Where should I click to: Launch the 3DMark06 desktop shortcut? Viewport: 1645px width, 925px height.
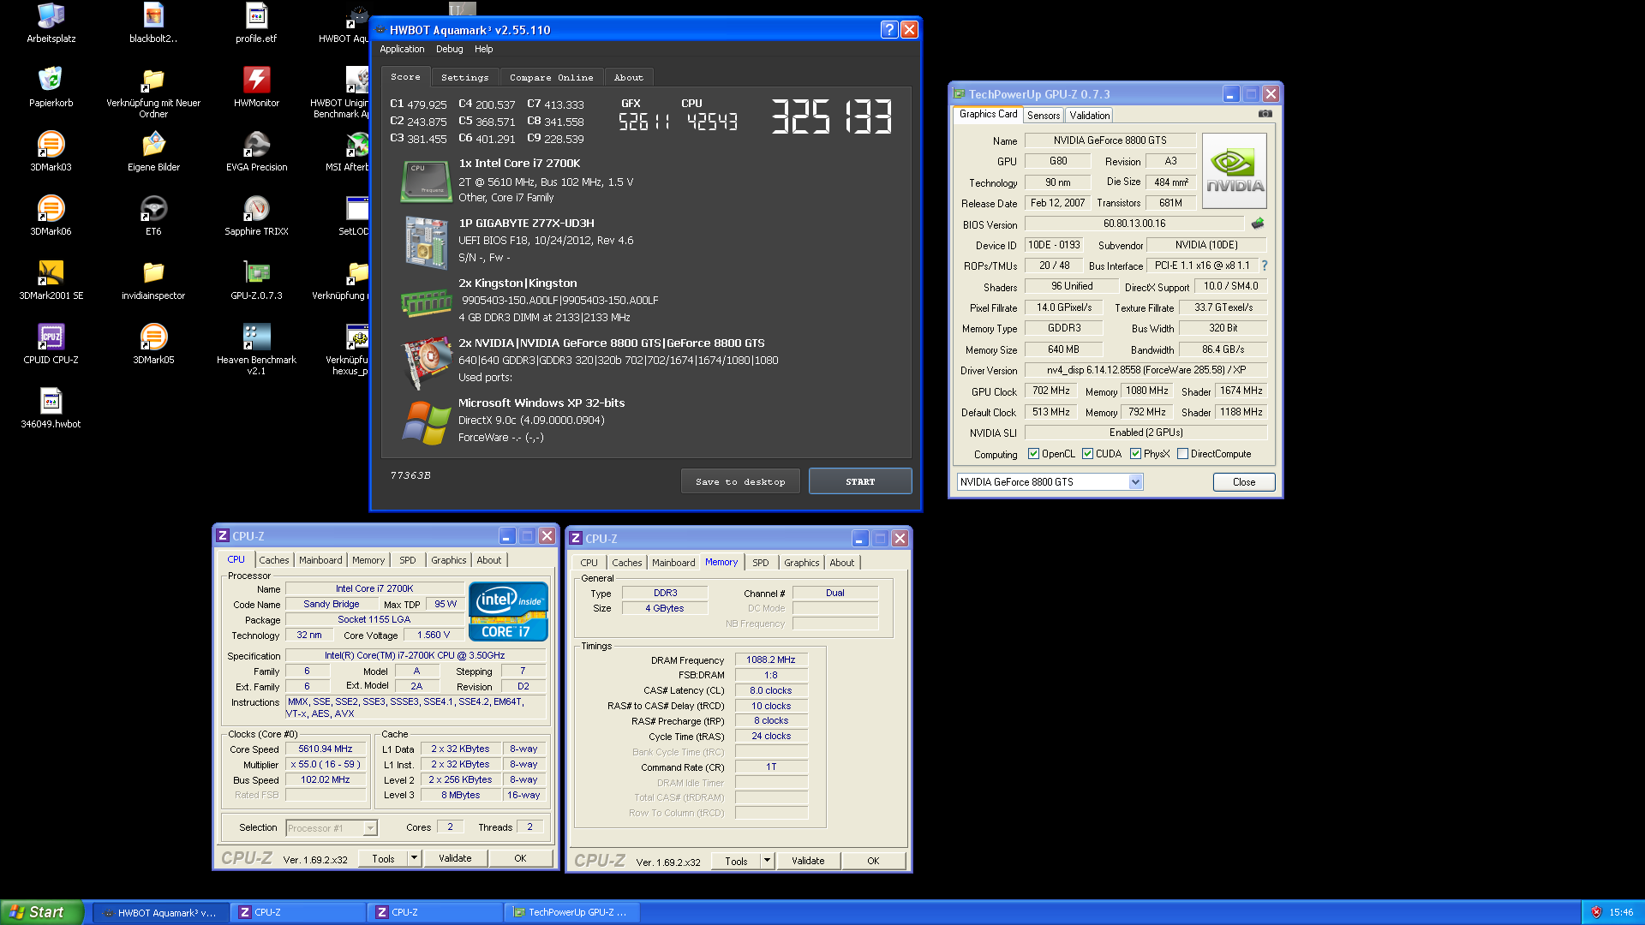pos(51,216)
